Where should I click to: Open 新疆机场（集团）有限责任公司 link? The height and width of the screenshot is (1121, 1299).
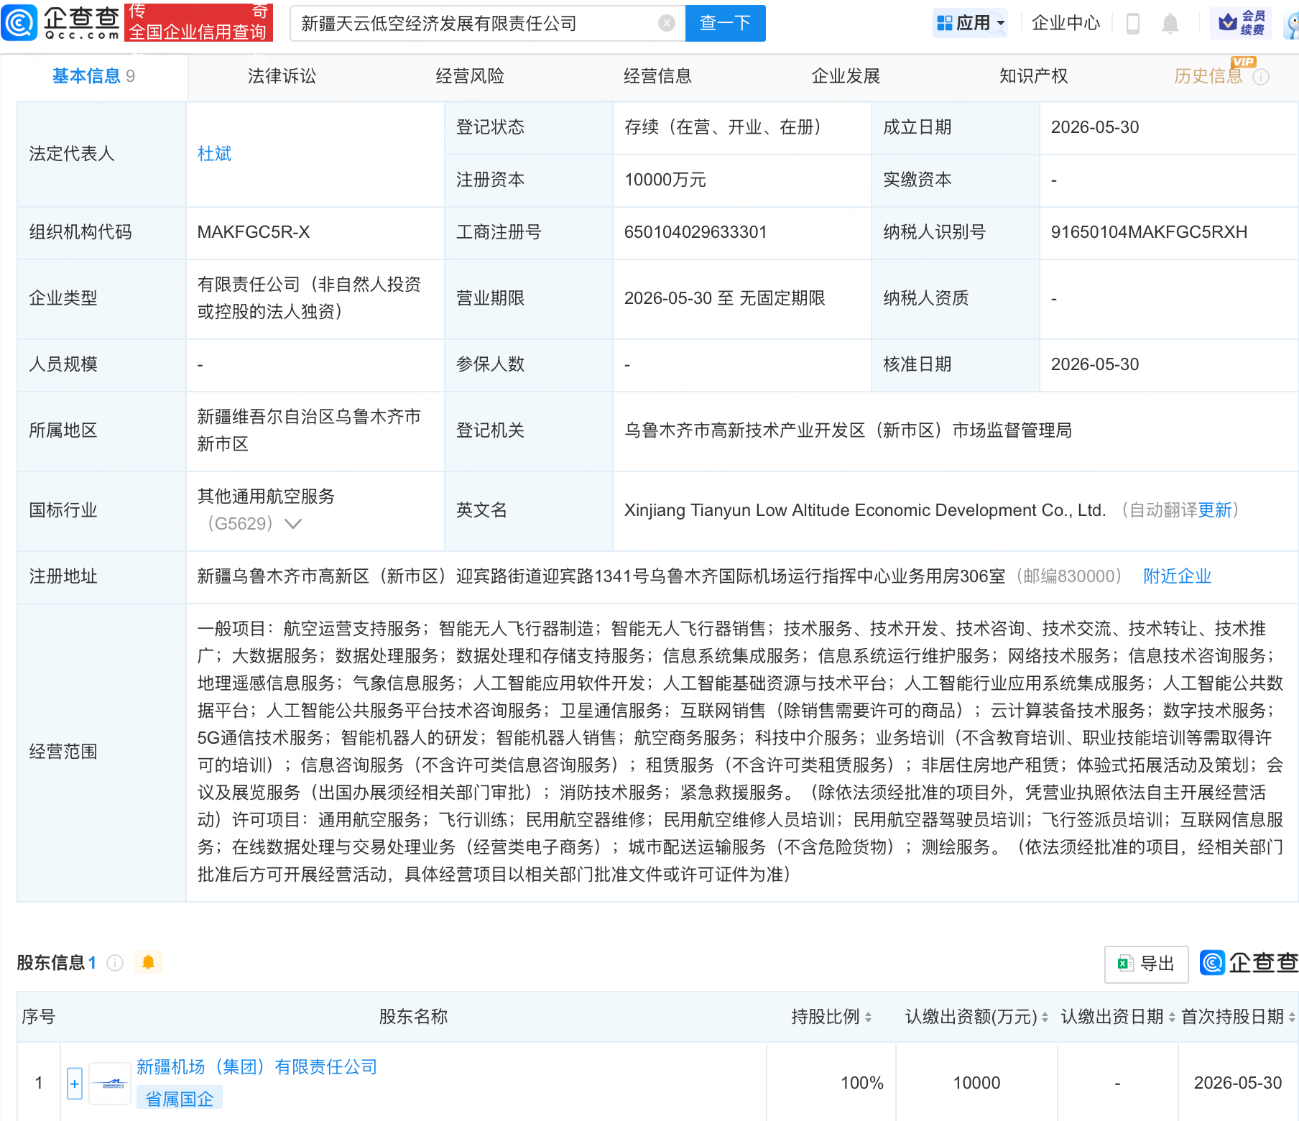coord(257,1067)
